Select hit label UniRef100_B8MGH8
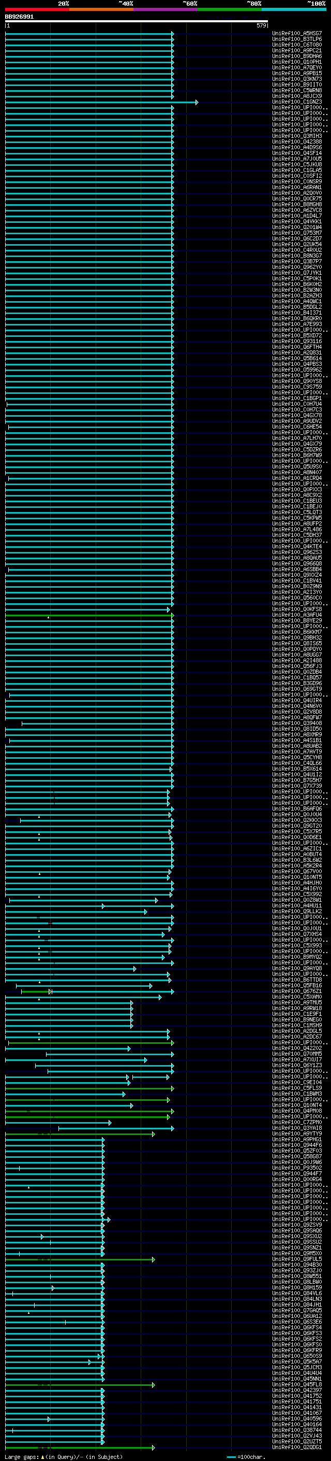Image resolution: width=331 pixels, height=1461 pixels. point(297,205)
